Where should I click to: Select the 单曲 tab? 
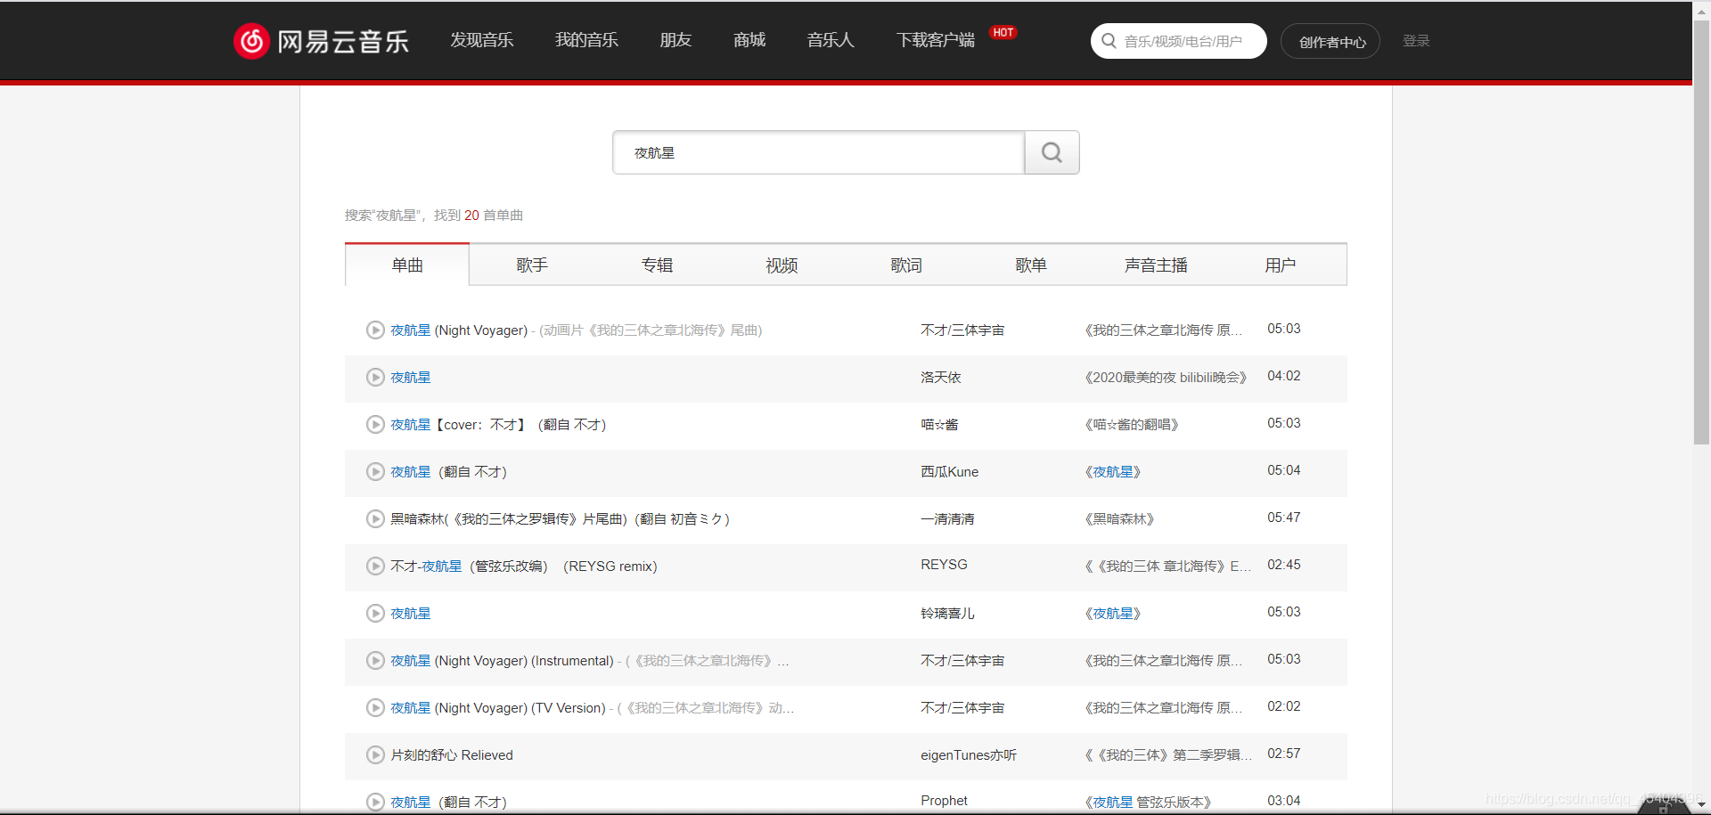click(407, 265)
